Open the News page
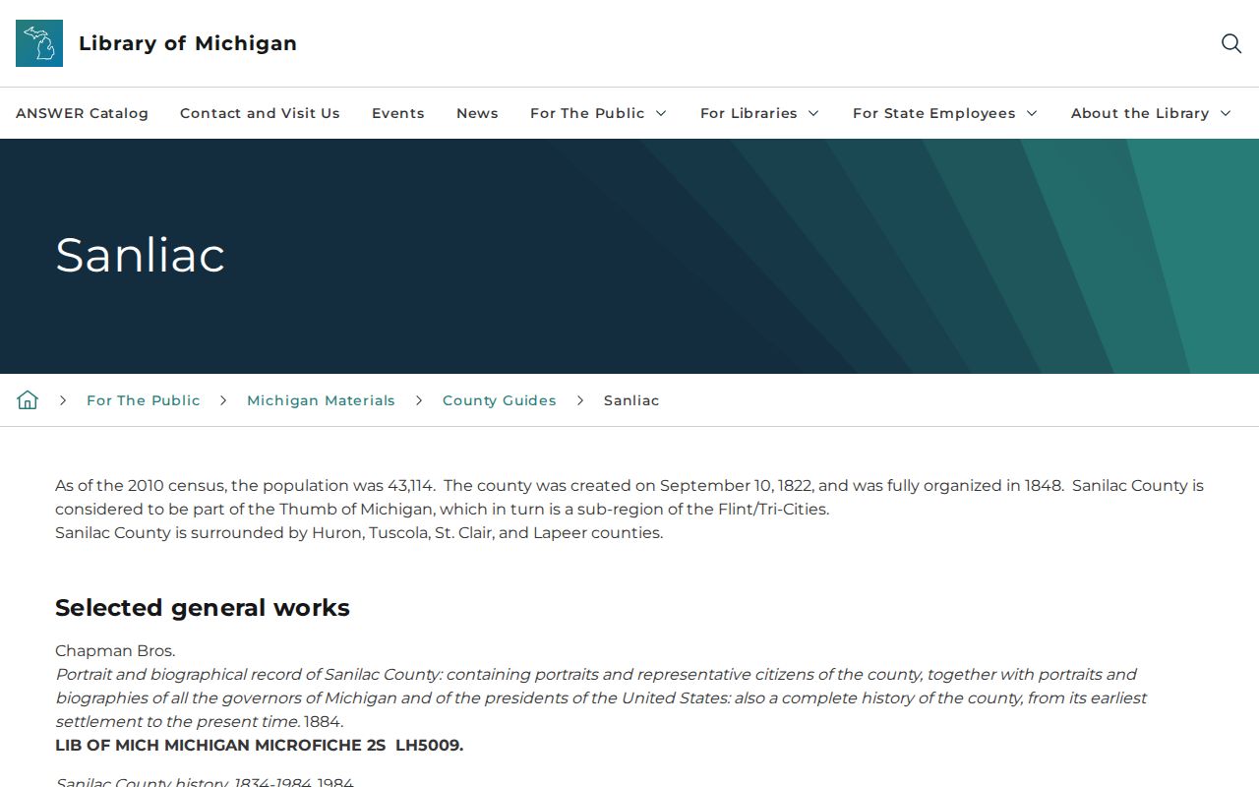This screenshot has height=787, width=1259. [x=477, y=113]
